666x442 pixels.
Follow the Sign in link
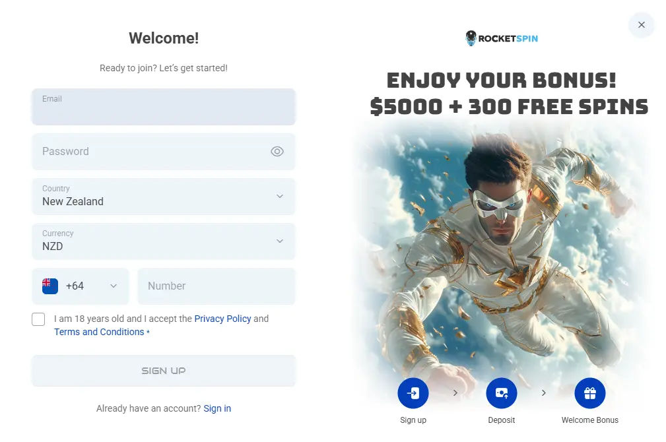point(217,408)
